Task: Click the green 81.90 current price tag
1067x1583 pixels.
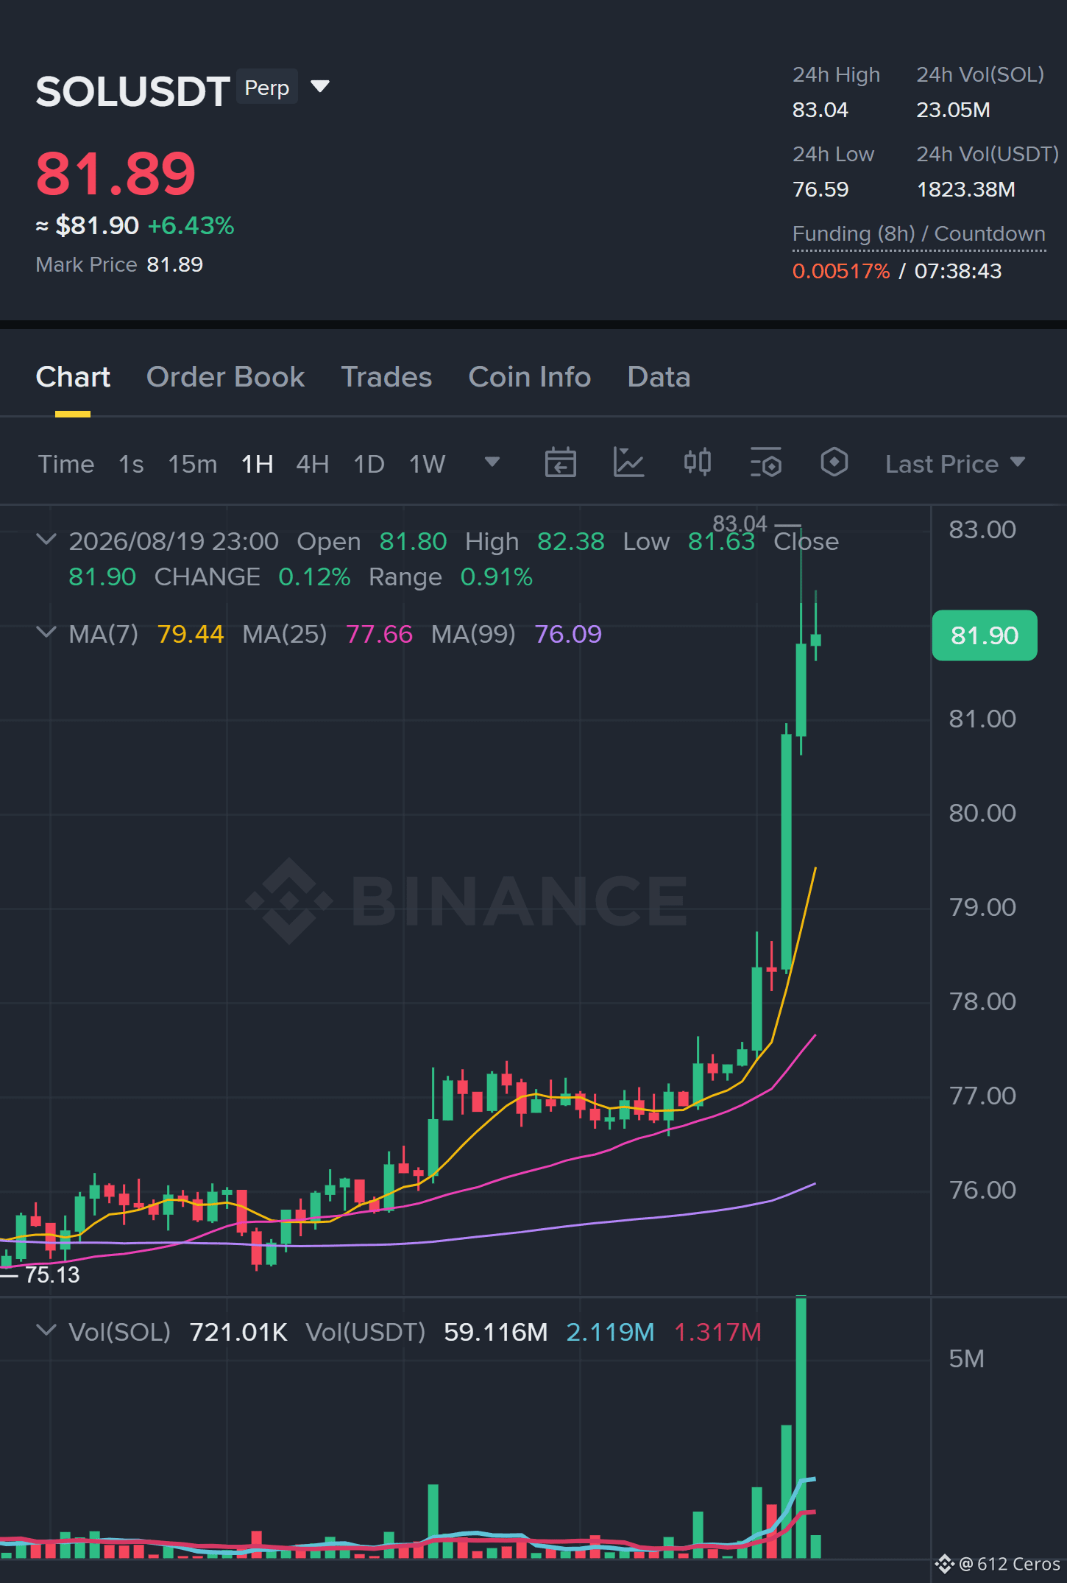Action: (985, 635)
